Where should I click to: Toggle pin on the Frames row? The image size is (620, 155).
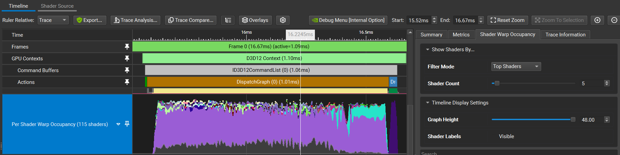pos(127,46)
